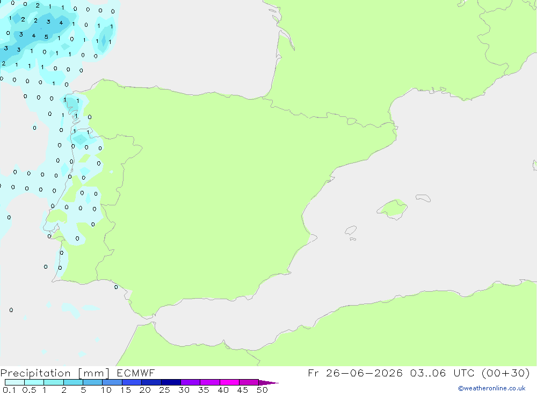
Task: Click the legend label '30'
Action: tap(184, 390)
